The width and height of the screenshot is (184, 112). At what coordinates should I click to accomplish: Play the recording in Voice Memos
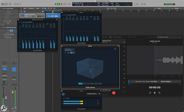point(155,93)
